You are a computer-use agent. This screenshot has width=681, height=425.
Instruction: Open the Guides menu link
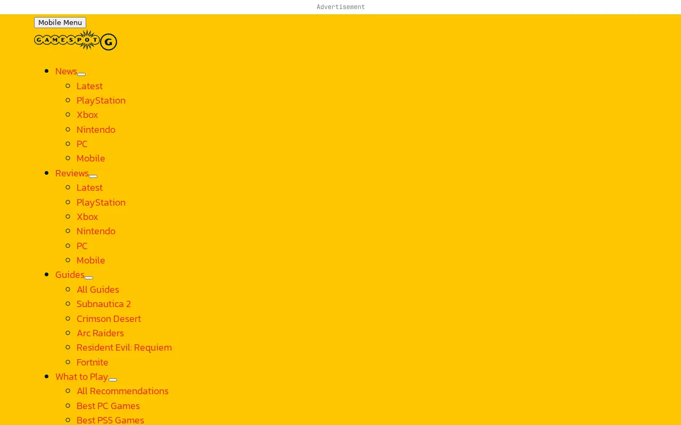70,275
